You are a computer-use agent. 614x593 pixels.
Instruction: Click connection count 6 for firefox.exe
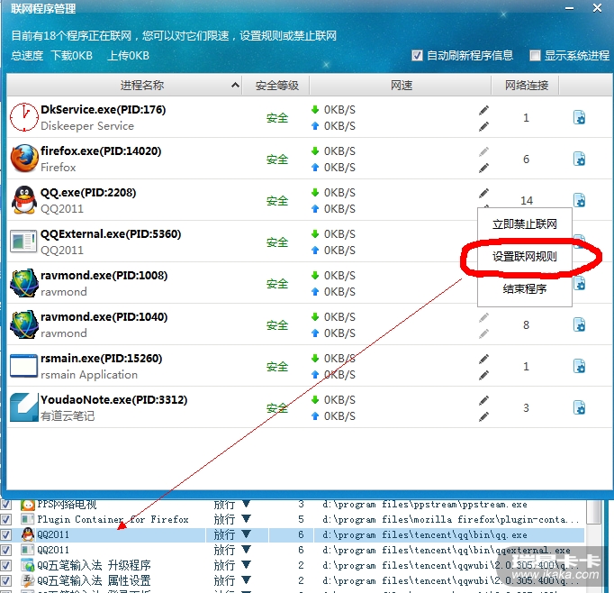coord(526,160)
